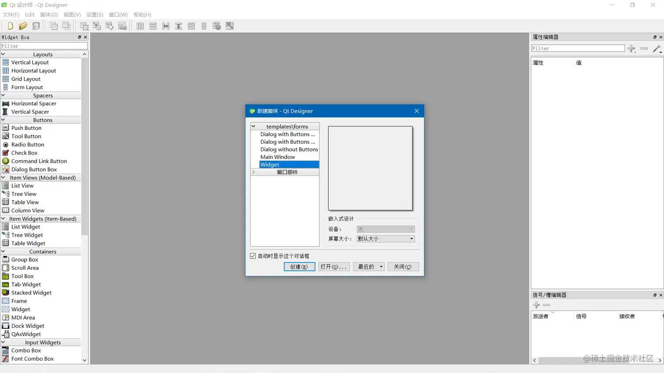Open the 文件(F) menu

pos(11,14)
